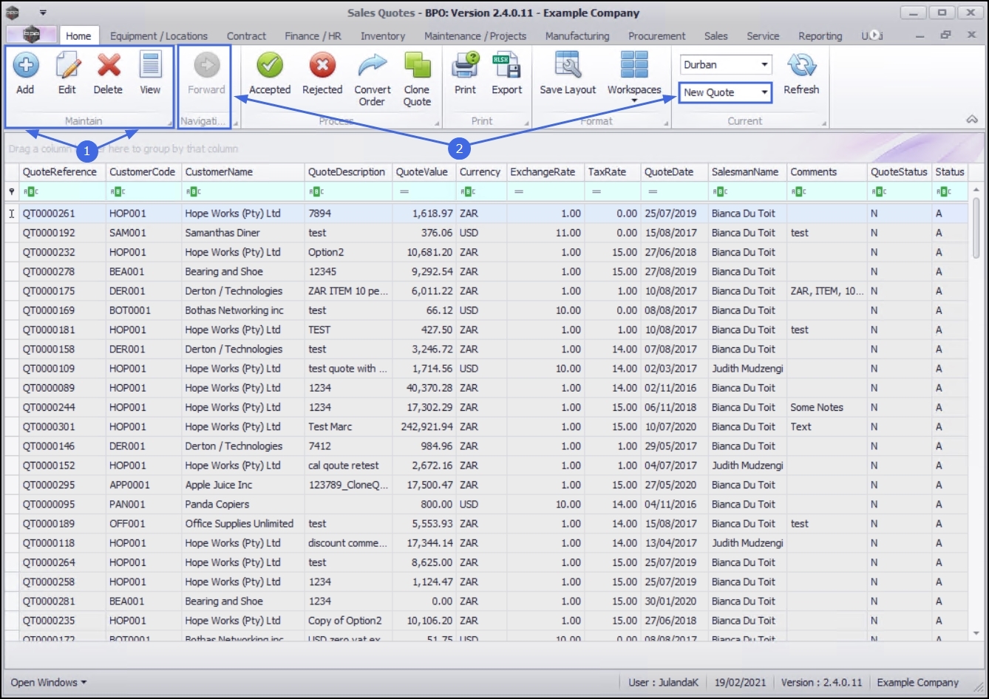Delete the selected quote
The width and height of the screenshot is (989, 699).
(108, 74)
